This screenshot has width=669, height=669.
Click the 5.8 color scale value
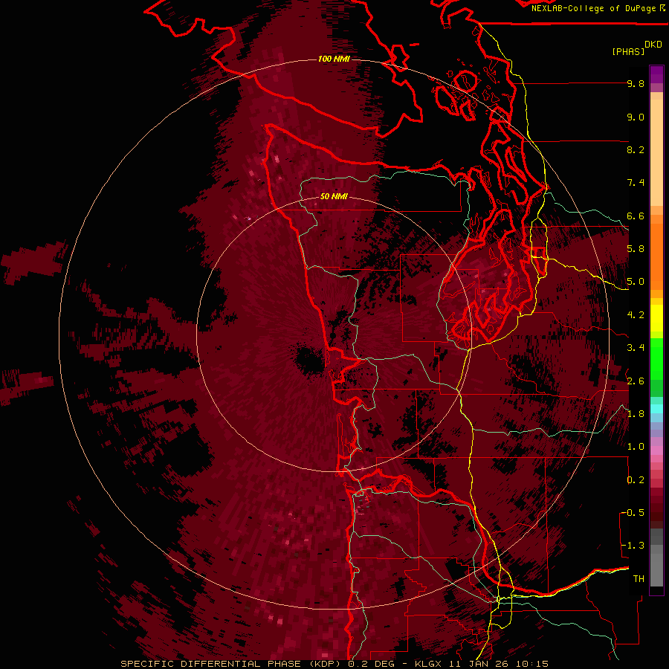pos(636,249)
